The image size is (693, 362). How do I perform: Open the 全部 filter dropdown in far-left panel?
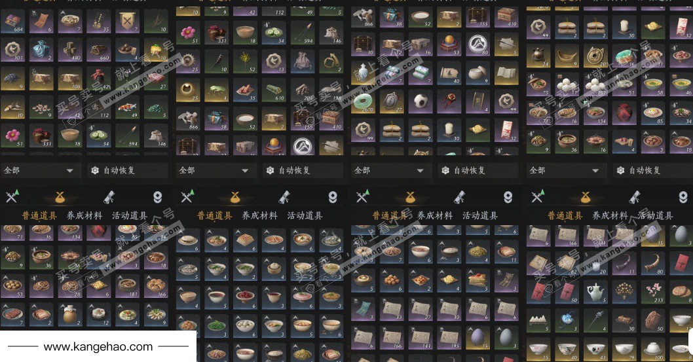tap(41, 170)
